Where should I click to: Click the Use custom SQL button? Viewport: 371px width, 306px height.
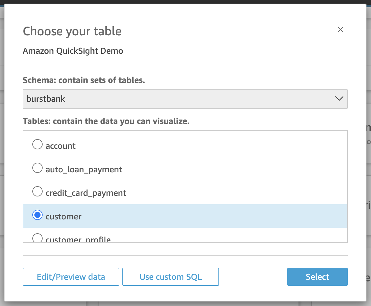[x=171, y=277]
